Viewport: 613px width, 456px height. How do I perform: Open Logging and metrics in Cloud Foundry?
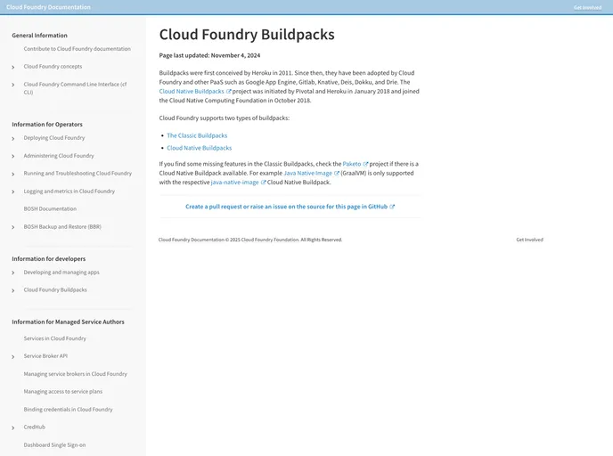coord(69,191)
